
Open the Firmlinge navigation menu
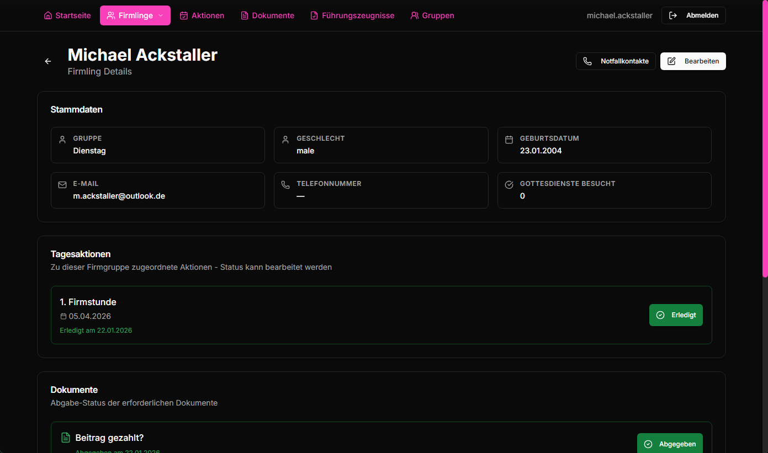[135, 15]
